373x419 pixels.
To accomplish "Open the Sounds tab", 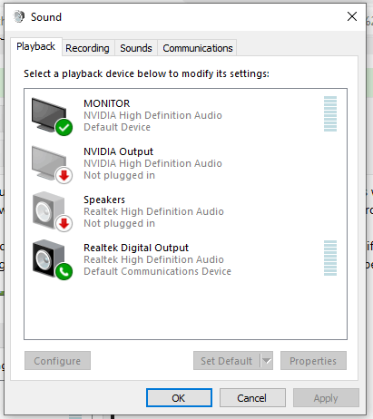I will [x=136, y=48].
